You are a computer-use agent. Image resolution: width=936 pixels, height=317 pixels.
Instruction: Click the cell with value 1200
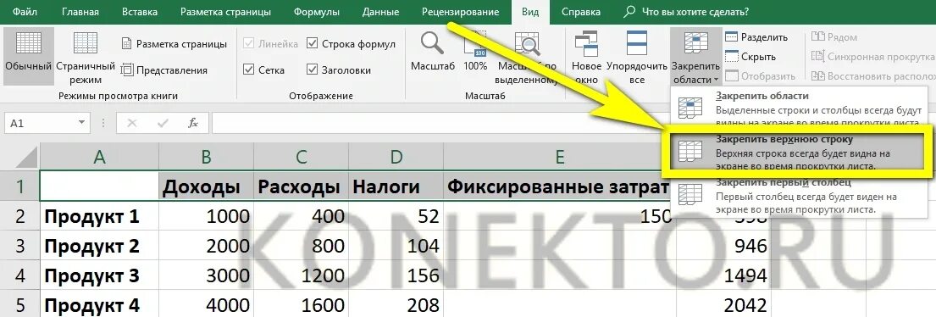pos(301,275)
